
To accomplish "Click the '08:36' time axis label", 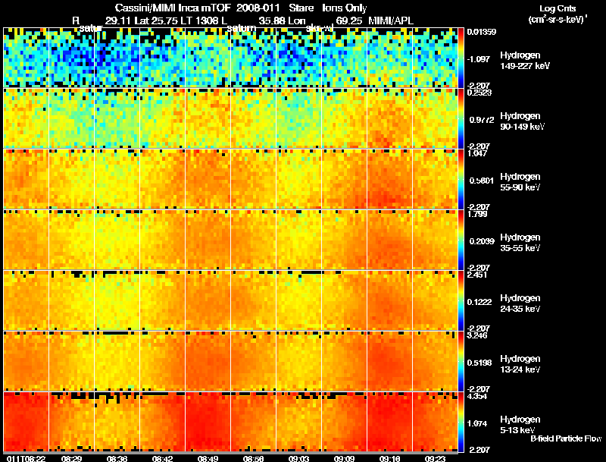I will [117, 458].
